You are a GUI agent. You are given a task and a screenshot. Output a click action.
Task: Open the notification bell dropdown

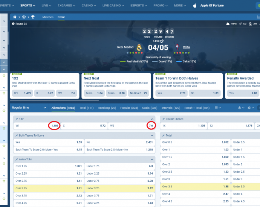(x=241, y=108)
